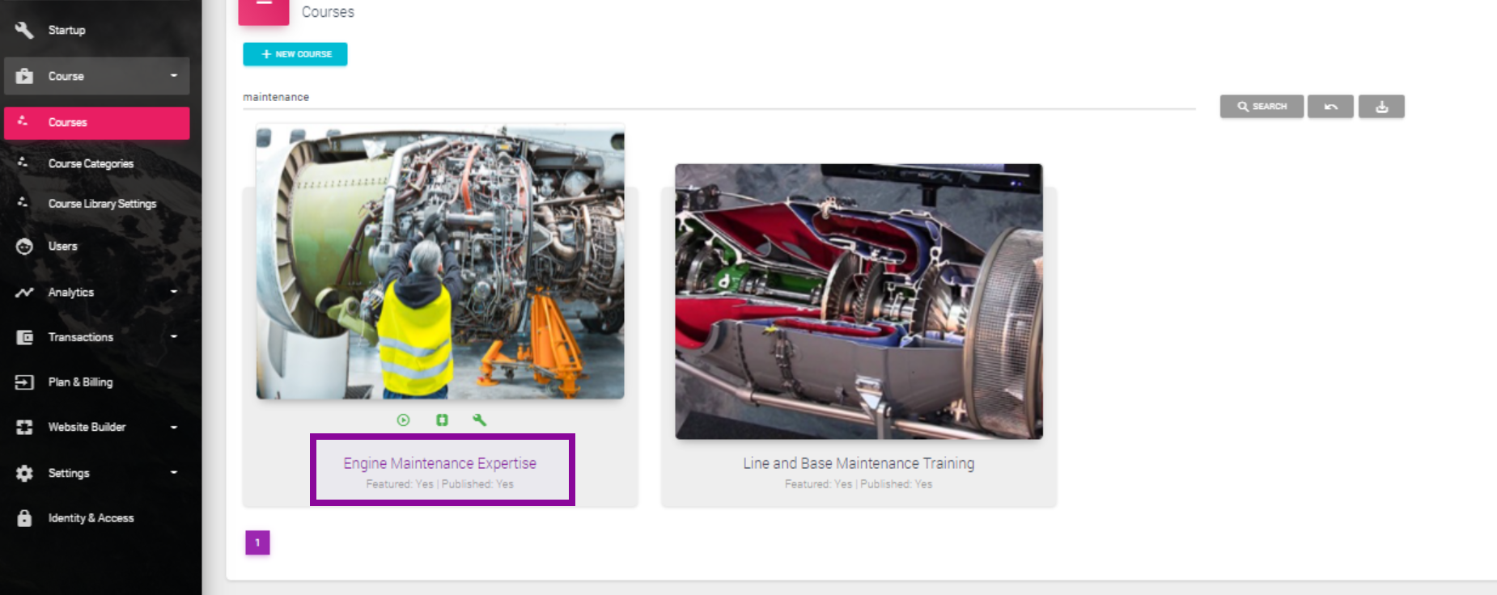Click the Startup wrench icon
The image size is (1497, 595).
tap(24, 30)
